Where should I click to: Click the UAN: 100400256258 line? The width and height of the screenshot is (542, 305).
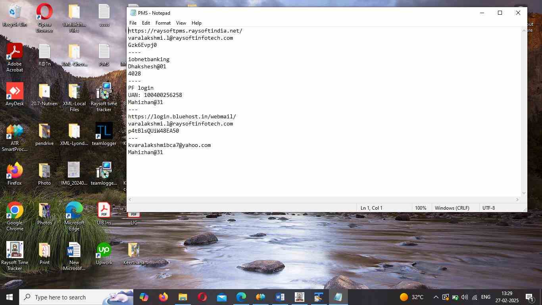click(x=155, y=95)
